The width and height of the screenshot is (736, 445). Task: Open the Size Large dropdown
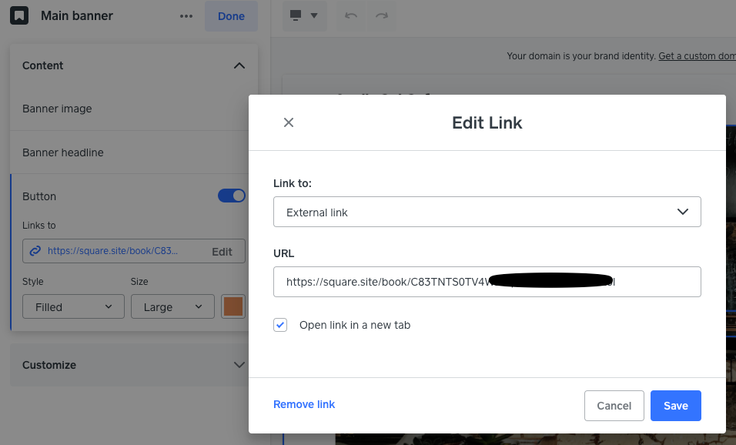tap(172, 306)
